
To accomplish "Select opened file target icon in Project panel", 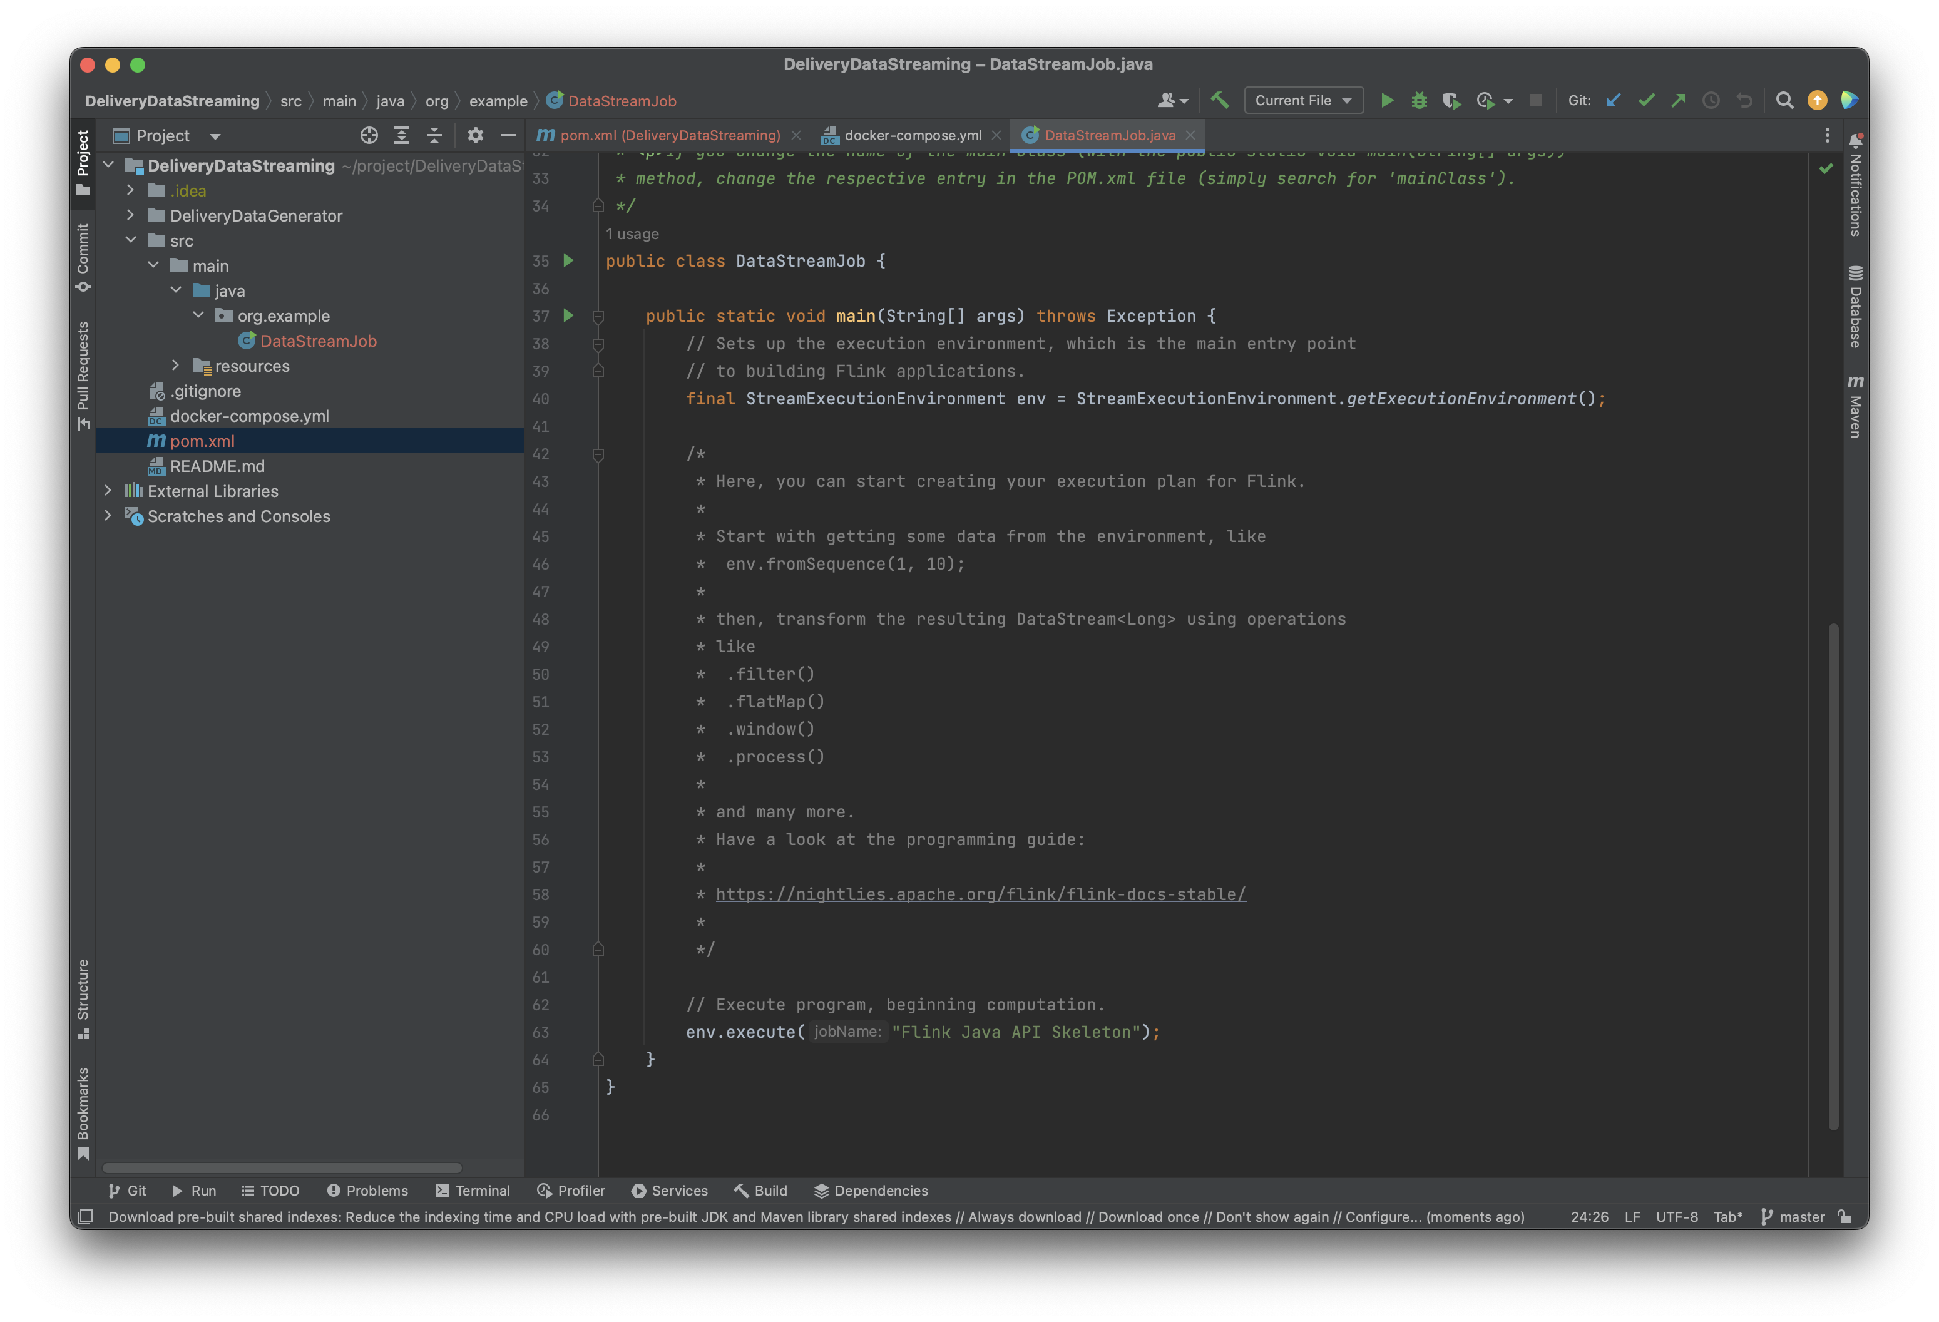I will [x=369, y=135].
